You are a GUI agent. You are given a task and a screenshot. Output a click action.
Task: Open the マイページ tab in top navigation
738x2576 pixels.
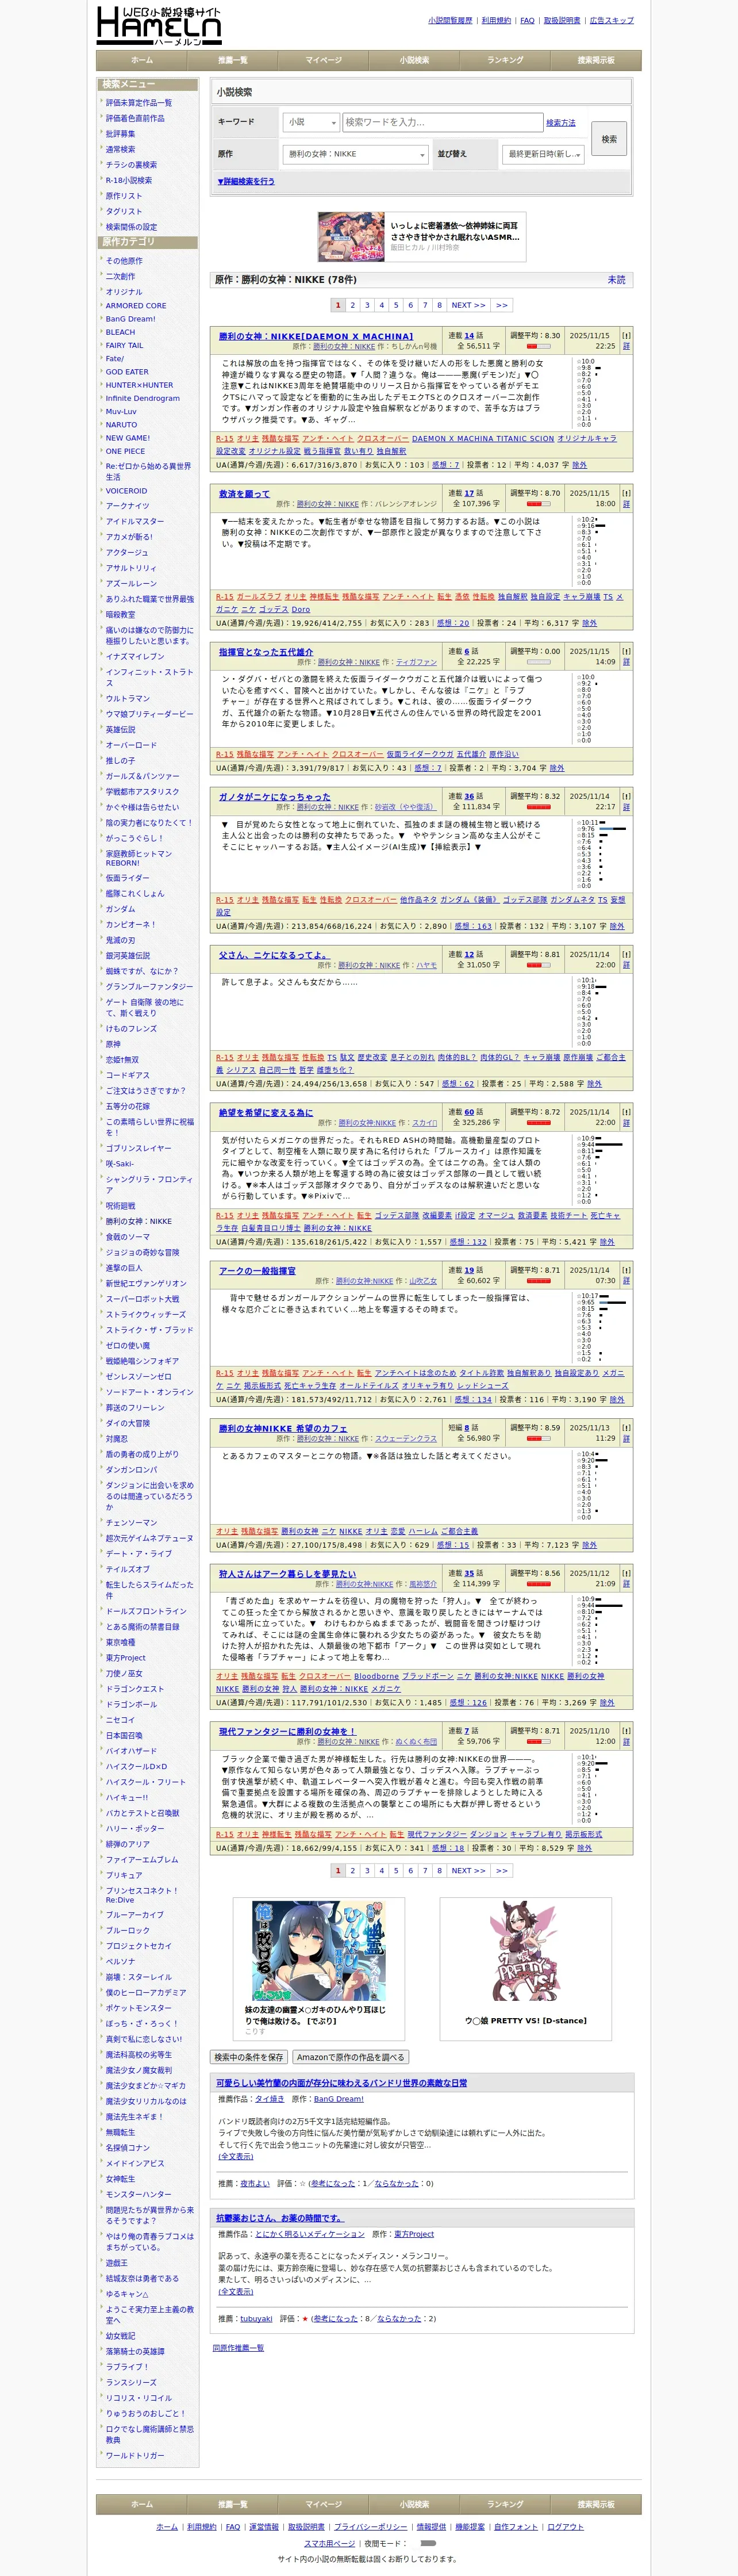coord(323,60)
